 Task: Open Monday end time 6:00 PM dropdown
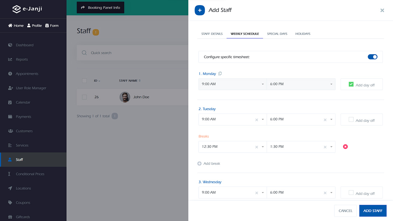coord(301,84)
